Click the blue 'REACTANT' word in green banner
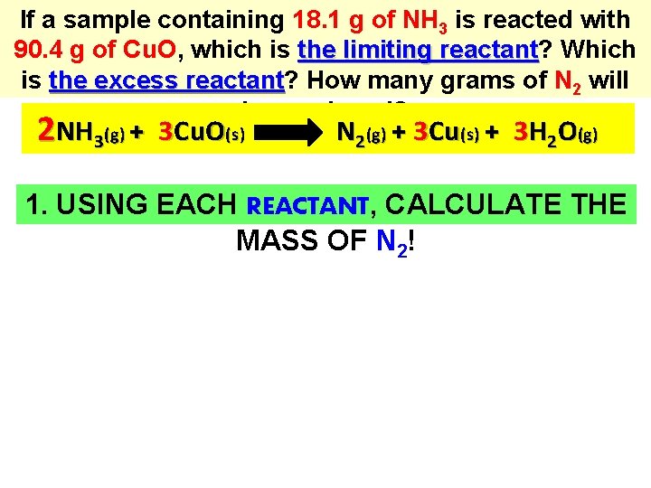The height and width of the screenshot is (488, 651). [x=307, y=205]
